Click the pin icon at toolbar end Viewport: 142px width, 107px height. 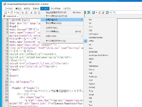click(x=114, y=12)
